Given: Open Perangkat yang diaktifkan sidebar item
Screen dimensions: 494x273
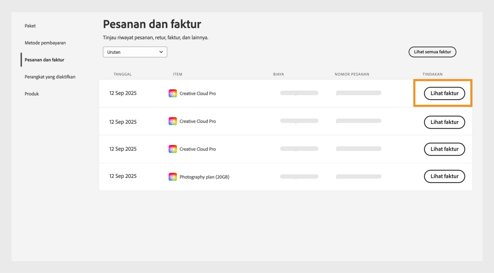Looking at the screenshot, I should (50, 77).
